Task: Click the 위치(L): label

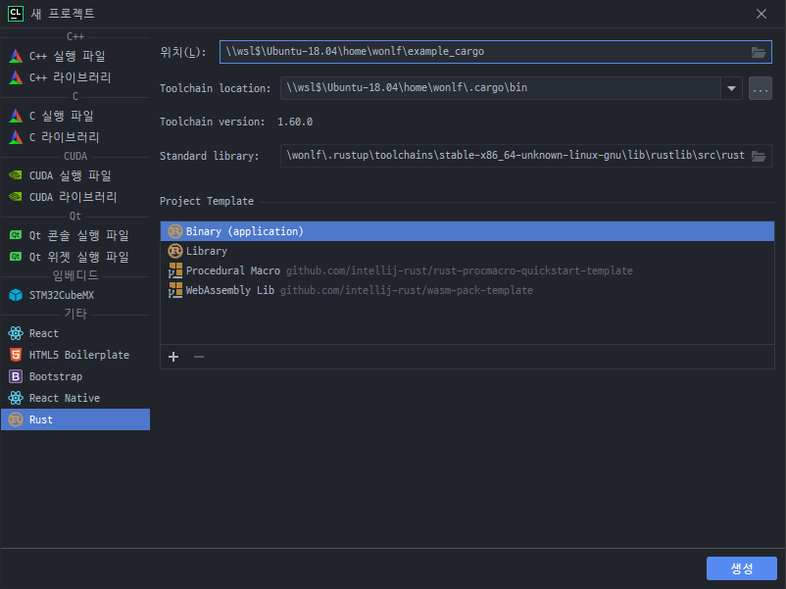Action: [x=183, y=52]
